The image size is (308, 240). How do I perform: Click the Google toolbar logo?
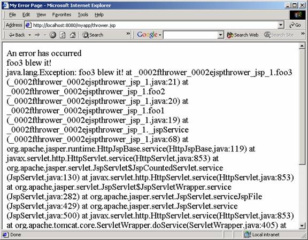pyautogui.click(x=148, y=35)
